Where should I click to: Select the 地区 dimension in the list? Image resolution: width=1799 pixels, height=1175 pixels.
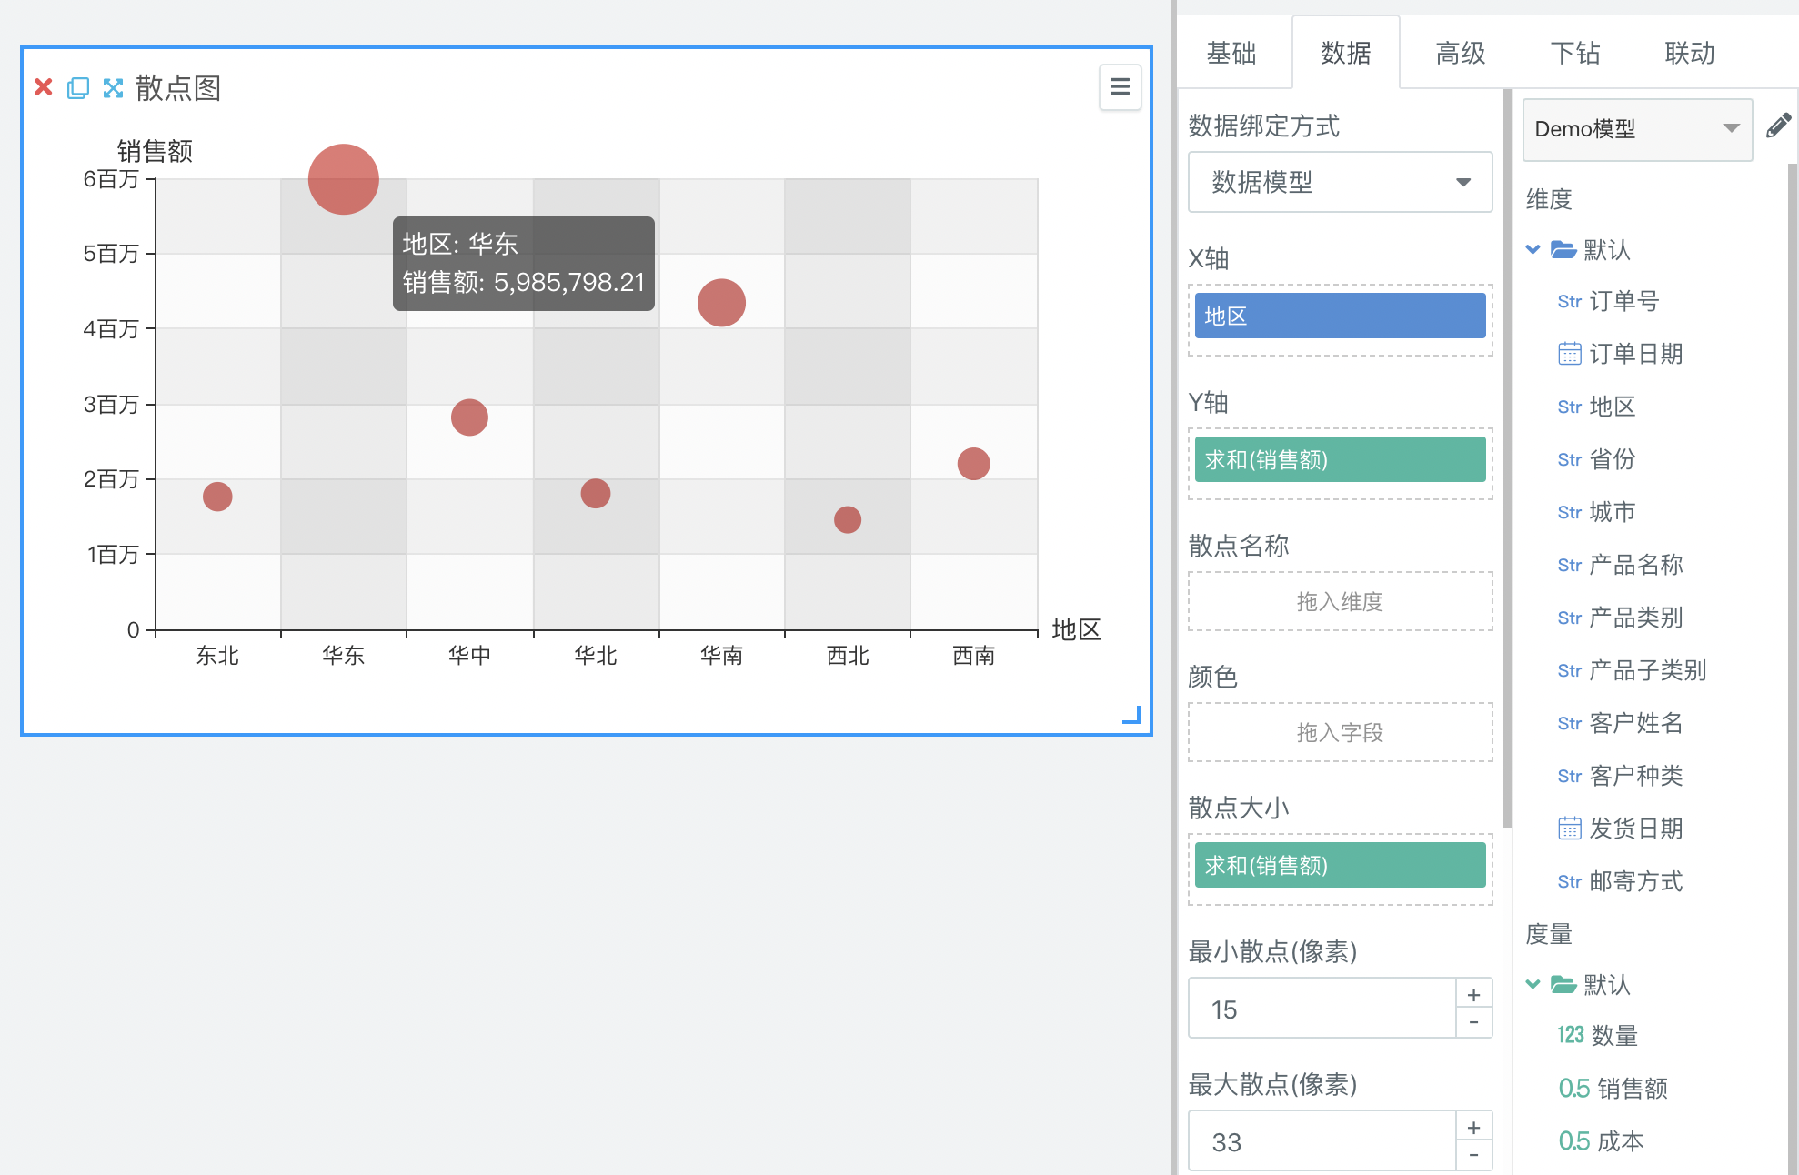pos(1612,407)
